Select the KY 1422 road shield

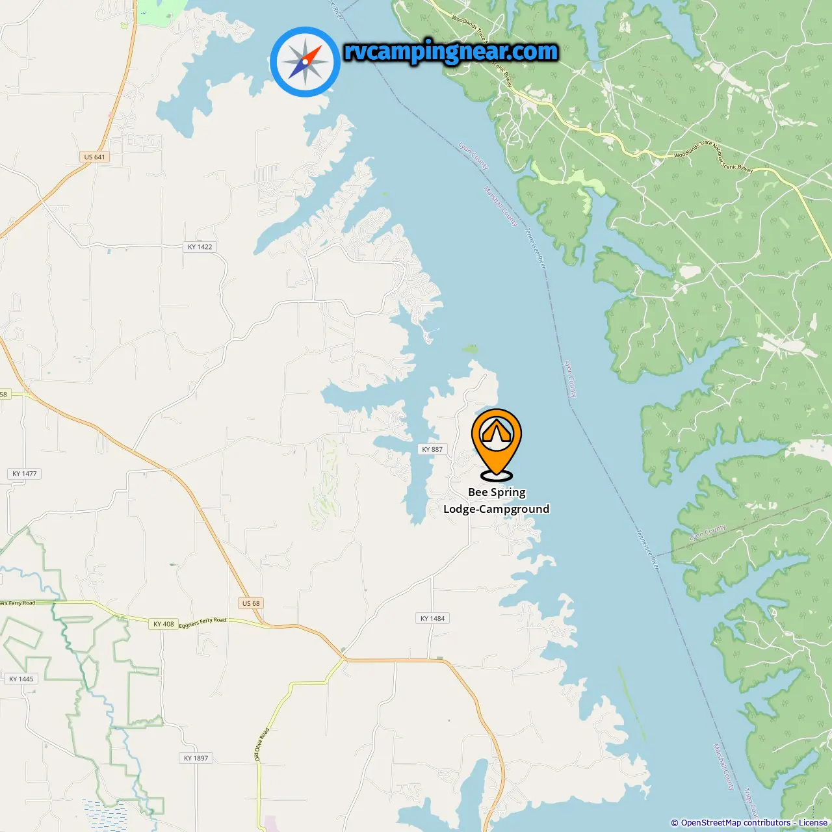point(200,247)
